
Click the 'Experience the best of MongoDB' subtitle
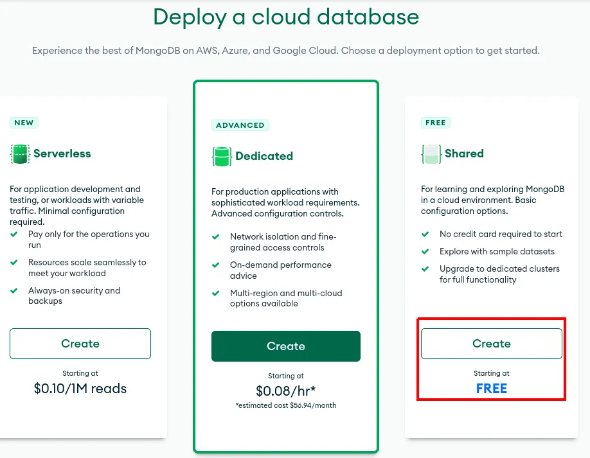tap(286, 51)
